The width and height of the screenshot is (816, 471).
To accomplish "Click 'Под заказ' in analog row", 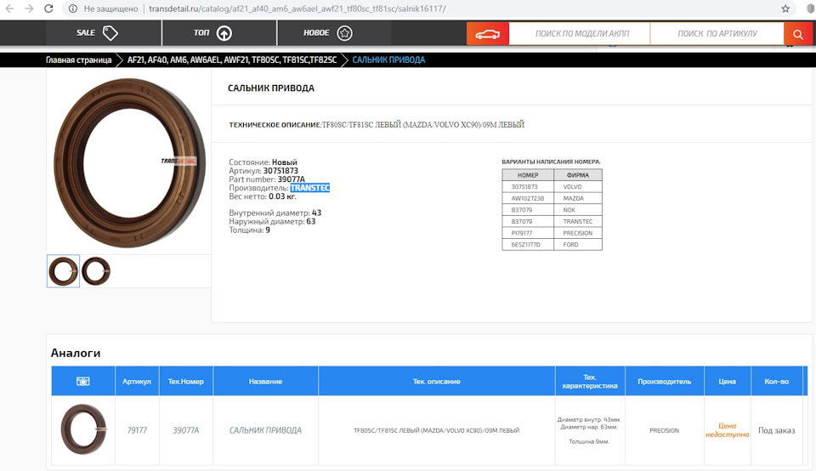I will coord(776,430).
